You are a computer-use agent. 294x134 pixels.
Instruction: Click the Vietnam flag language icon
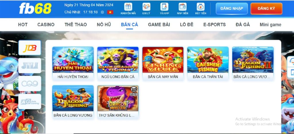coord(110,12)
